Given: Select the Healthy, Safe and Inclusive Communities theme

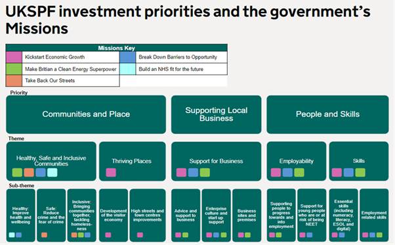Looking at the screenshot, I should tap(51, 161).
